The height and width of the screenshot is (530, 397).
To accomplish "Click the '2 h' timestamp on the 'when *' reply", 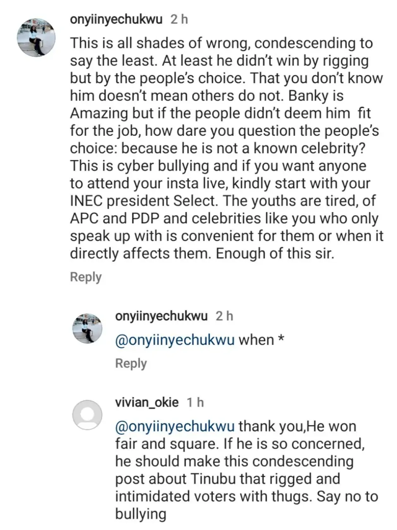I will point(224,316).
